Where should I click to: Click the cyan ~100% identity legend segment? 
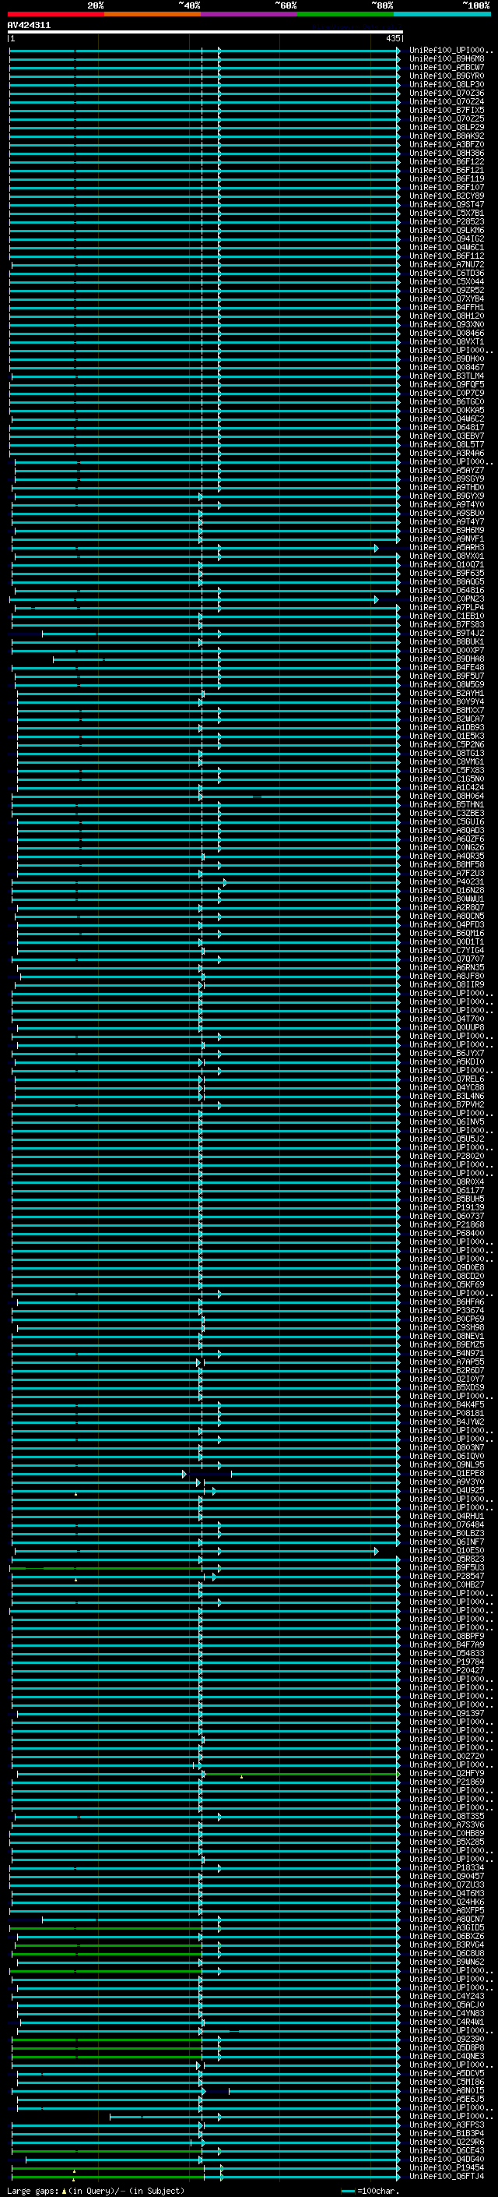tap(443, 14)
